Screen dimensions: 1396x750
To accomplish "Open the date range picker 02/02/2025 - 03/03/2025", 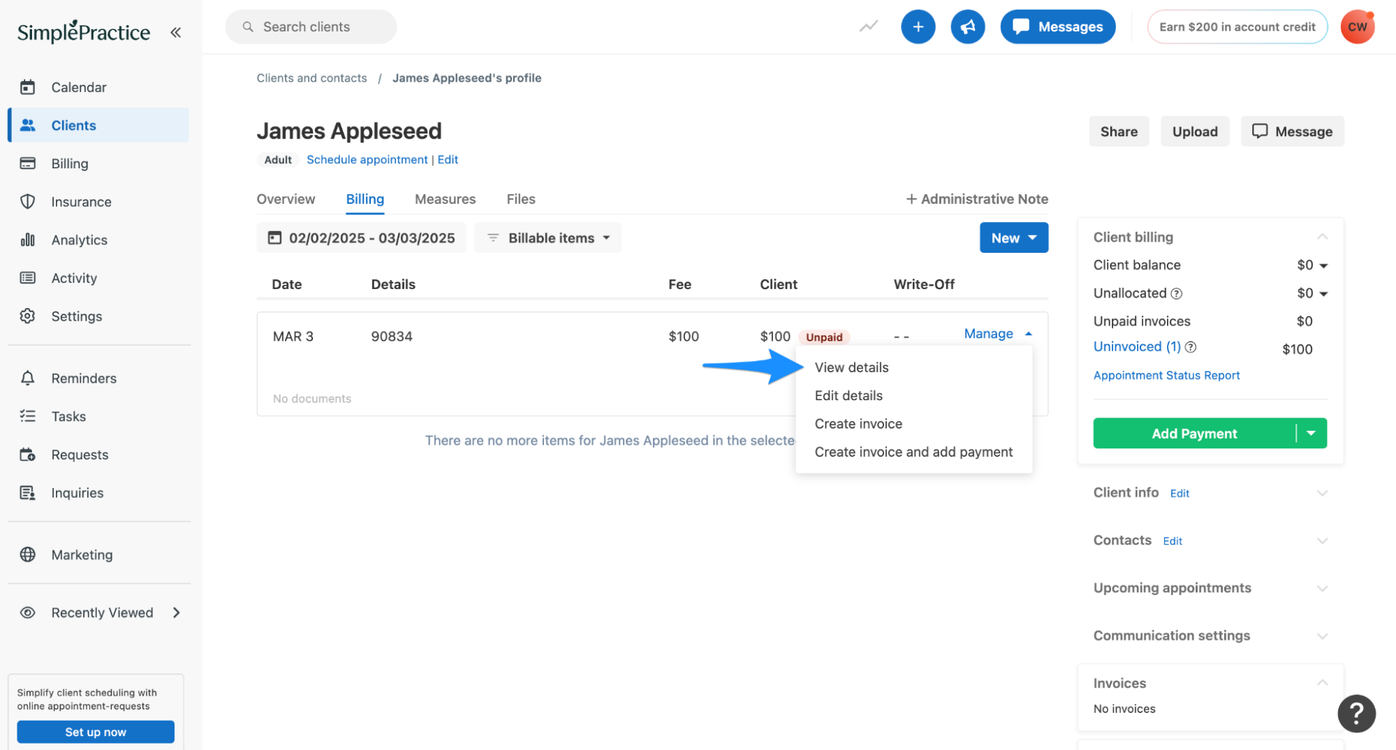I will coord(361,238).
